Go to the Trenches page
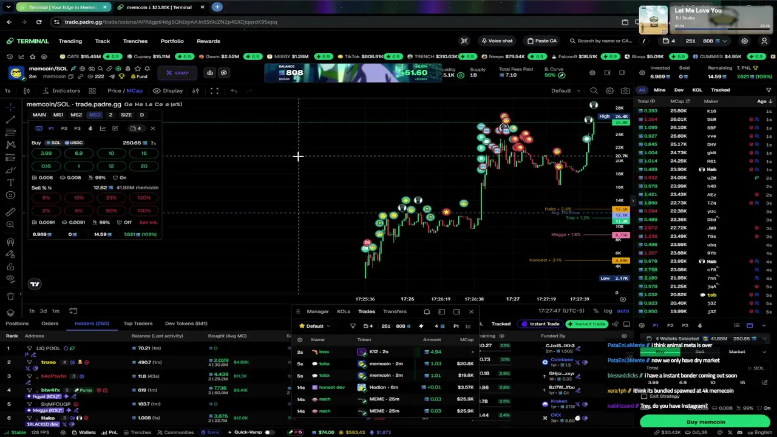This screenshot has width=777, height=437. [135, 41]
